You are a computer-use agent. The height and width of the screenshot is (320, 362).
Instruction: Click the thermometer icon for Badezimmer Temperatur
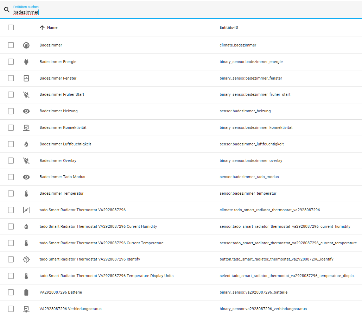click(26, 194)
